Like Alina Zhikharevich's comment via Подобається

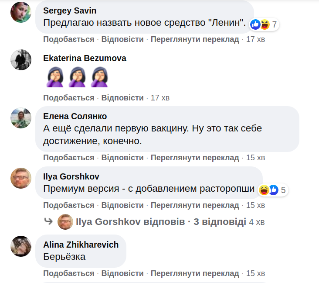[x=68, y=273]
